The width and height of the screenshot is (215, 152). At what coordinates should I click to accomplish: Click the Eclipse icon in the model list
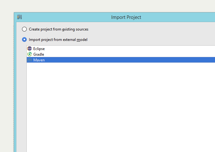(30, 48)
